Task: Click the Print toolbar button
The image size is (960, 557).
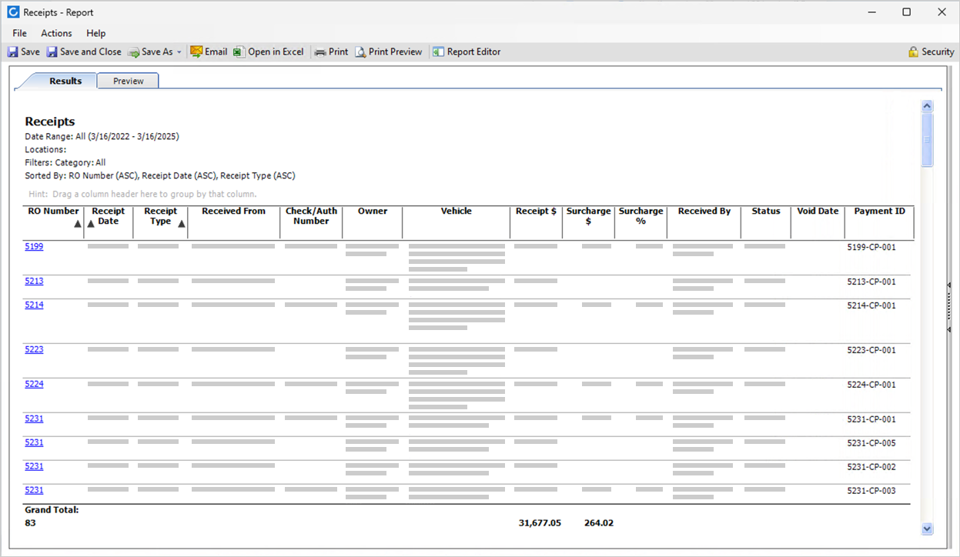Action: click(331, 52)
